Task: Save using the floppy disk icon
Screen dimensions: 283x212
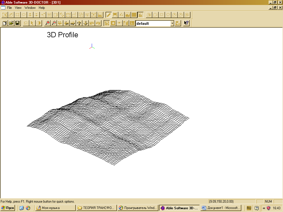Action: point(17,23)
